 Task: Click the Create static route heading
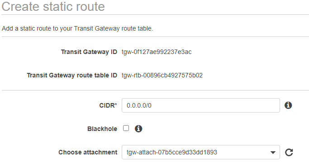(53, 6)
